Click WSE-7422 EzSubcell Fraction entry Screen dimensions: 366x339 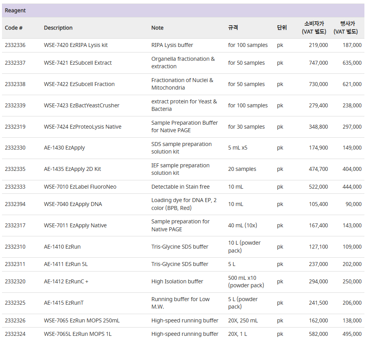79,84
